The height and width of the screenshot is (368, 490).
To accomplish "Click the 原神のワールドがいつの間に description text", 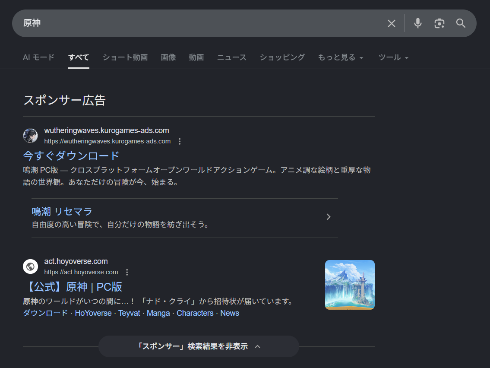I will point(158,301).
